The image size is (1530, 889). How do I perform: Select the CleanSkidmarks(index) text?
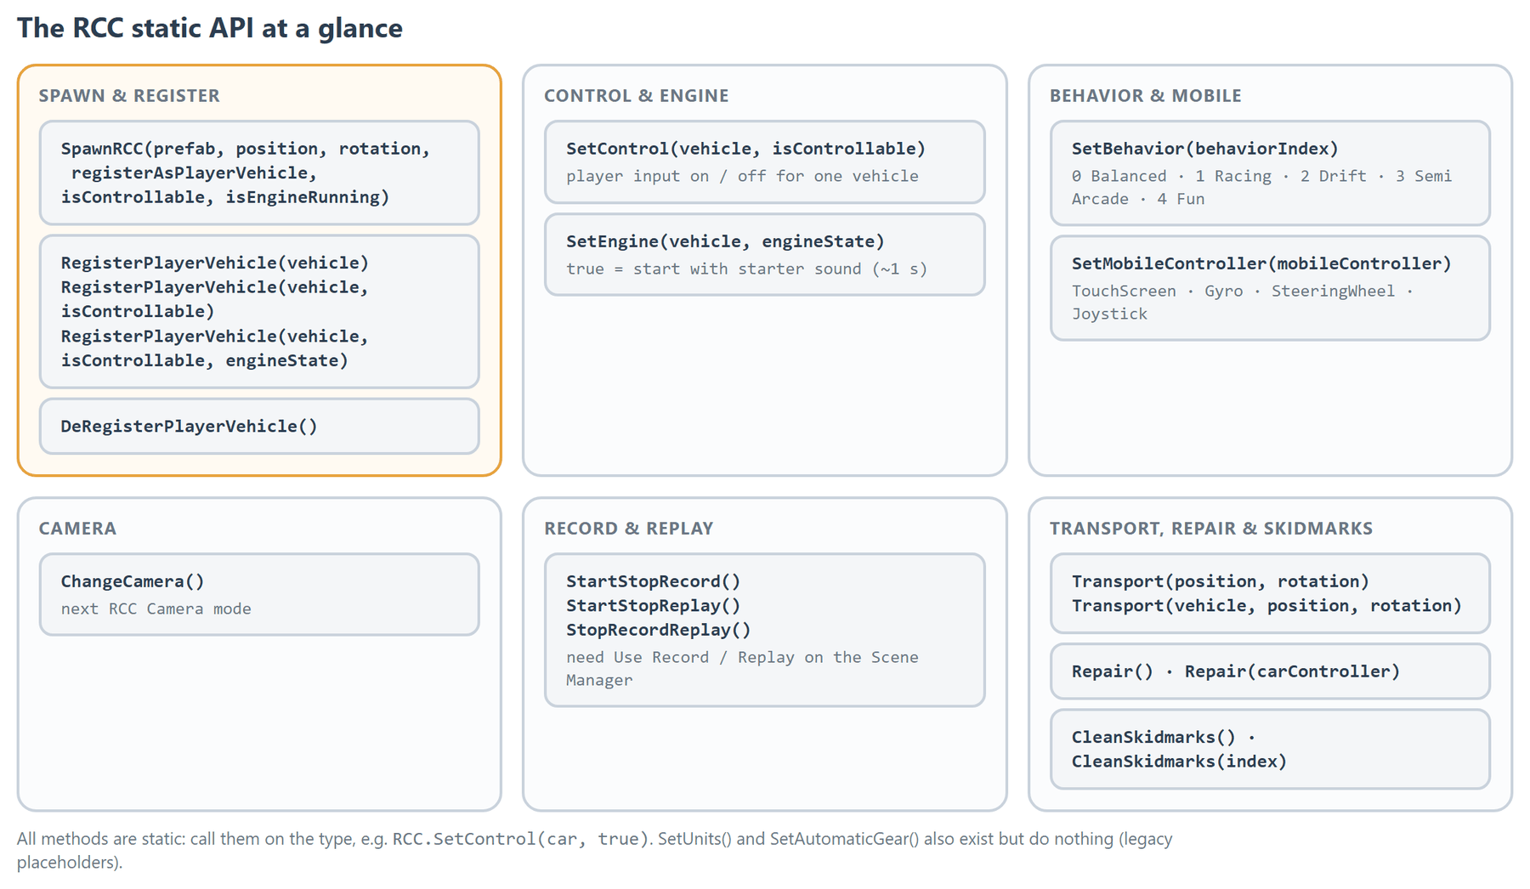pos(1179,762)
